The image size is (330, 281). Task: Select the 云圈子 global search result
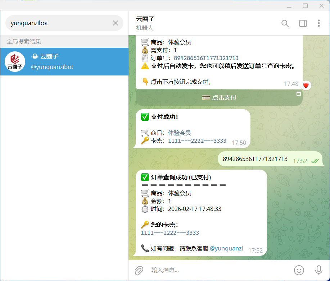tap(65, 61)
